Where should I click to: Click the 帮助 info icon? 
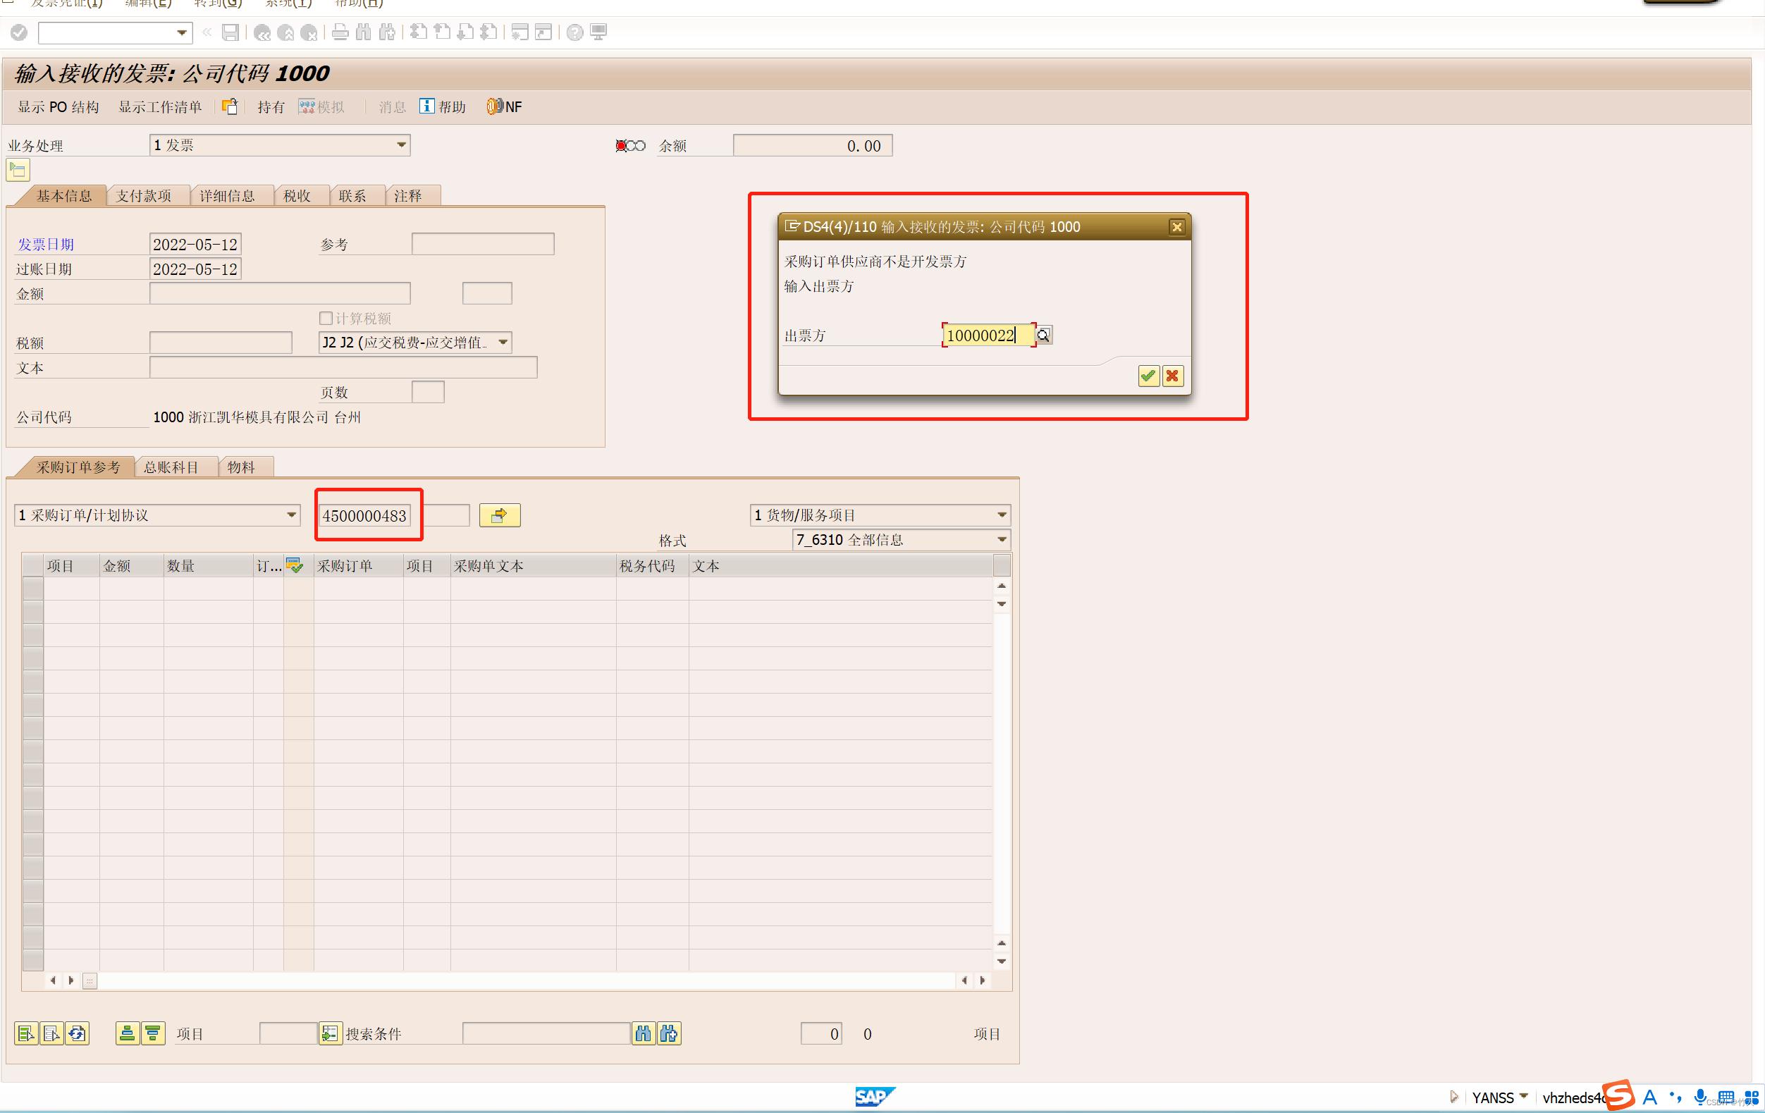(x=426, y=106)
